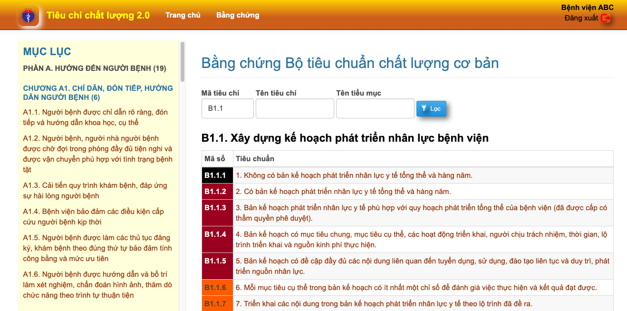The height and width of the screenshot is (311, 627).
Task: Click the black B1.1.1 code cell
Action: coord(215,175)
